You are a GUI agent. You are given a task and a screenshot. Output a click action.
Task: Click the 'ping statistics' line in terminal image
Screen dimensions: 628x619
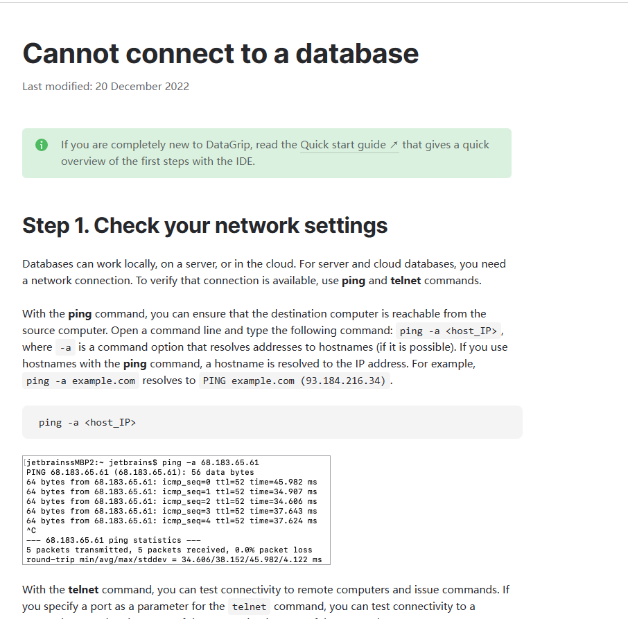pyautogui.click(x=114, y=540)
